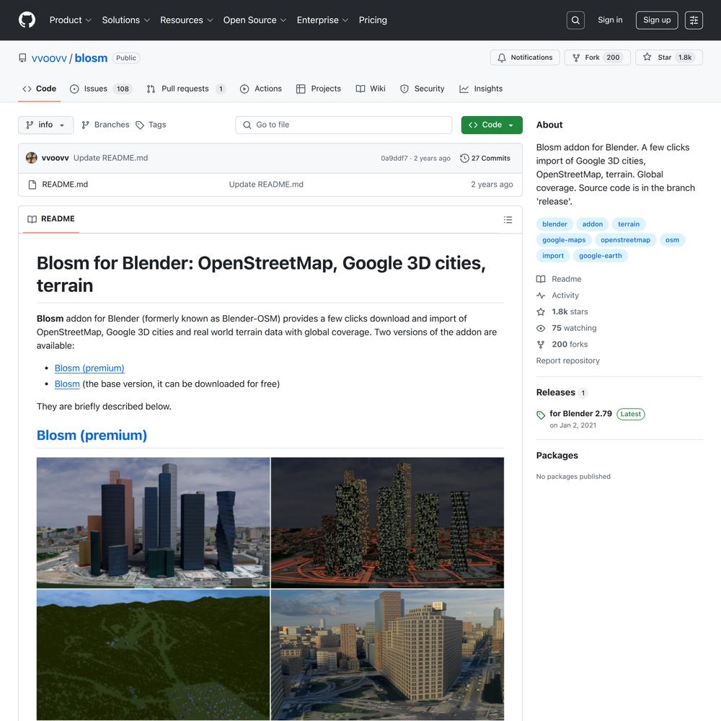Click the 27 Commits history icon
This screenshot has height=721, width=721.
point(464,158)
